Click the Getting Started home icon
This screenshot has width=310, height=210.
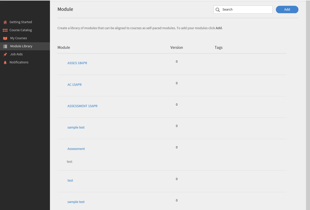pyautogui.click(x=5, y=22)
